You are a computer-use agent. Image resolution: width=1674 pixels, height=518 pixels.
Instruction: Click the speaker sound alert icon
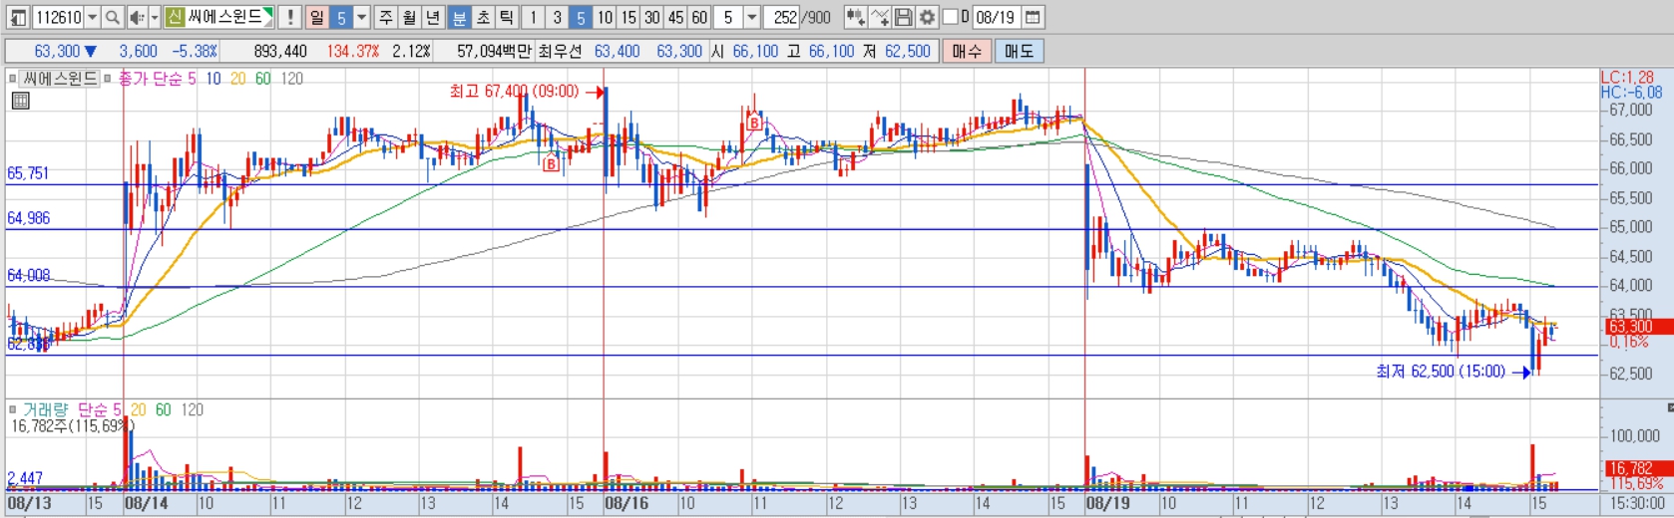point(138,17)
